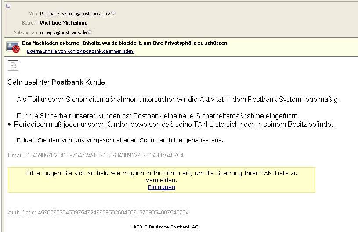Screen dimensions: 358x232
Task: Click the bullet point about TAN-Liste
Action: [x=174, y=125]
